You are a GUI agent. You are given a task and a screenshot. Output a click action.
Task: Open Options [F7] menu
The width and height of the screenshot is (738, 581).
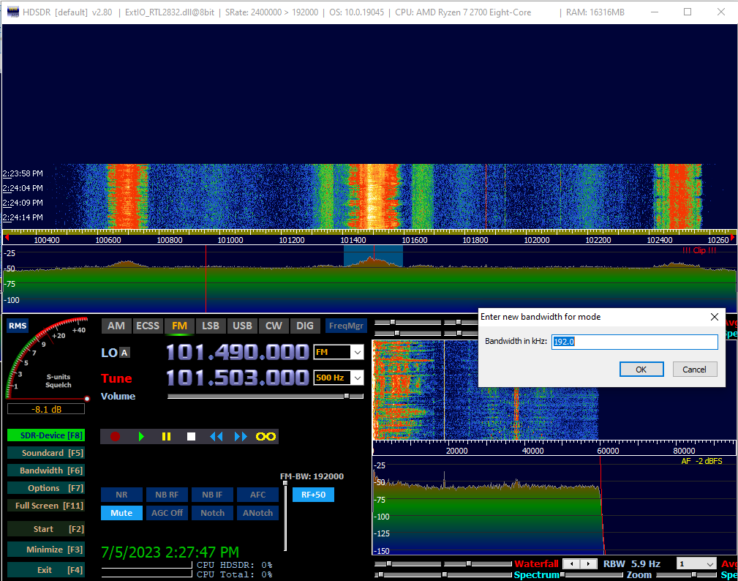pyautogui.click(x=46, y=488)
